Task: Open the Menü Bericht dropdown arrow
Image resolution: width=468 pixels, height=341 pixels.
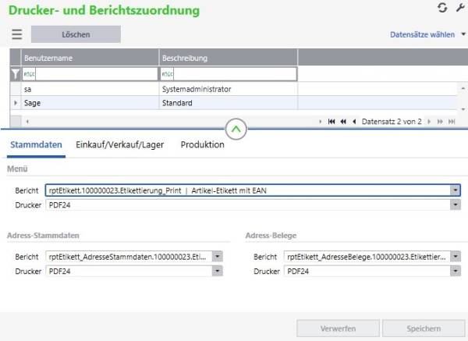Action: [456, 190]
